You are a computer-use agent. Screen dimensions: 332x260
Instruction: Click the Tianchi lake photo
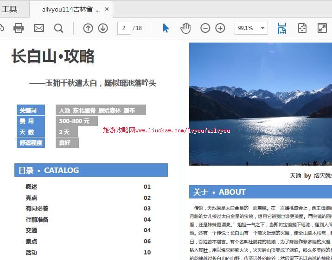pyautogui.click(x=260, y=104)
